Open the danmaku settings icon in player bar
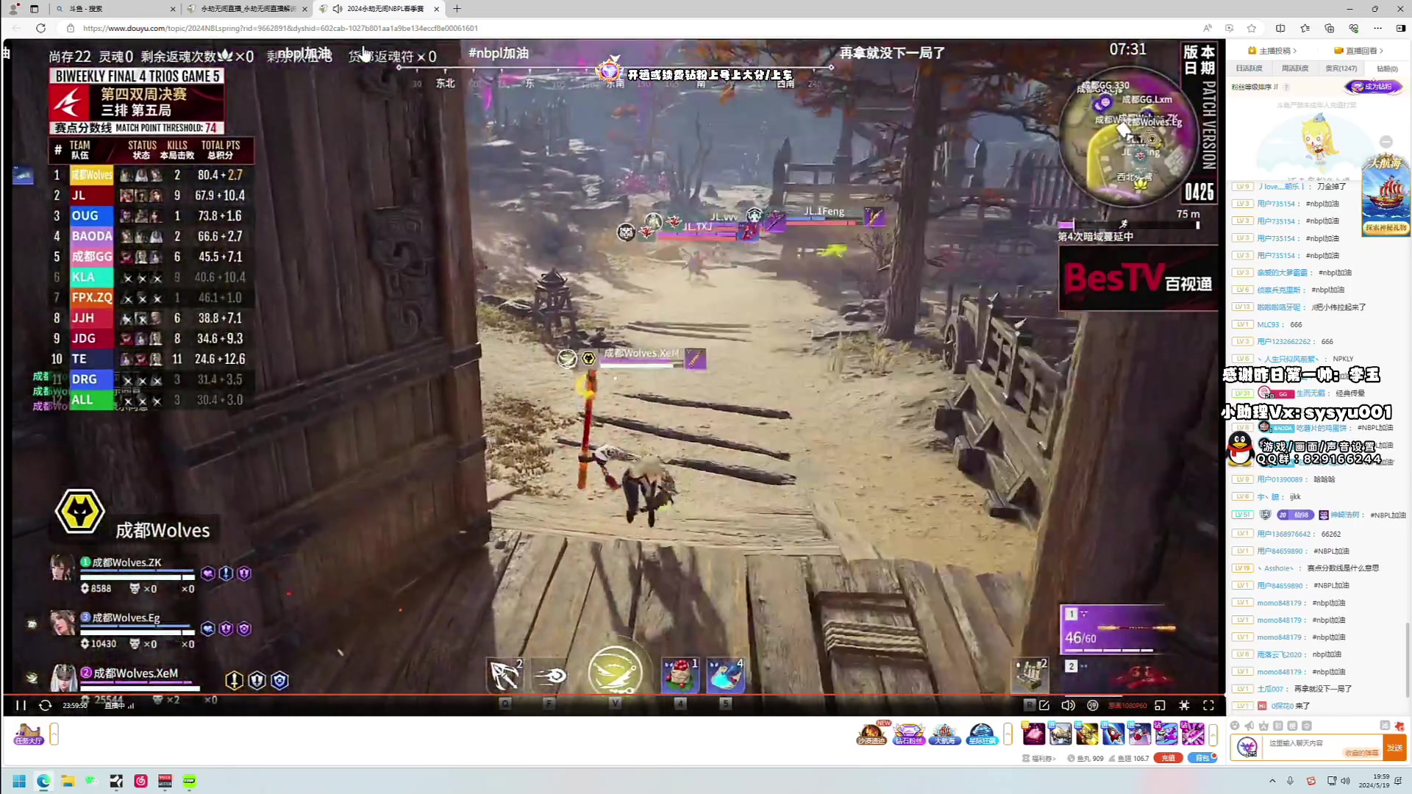Image resolution: width=1412 pixels, height=794 pixels. click(1093, 705)
